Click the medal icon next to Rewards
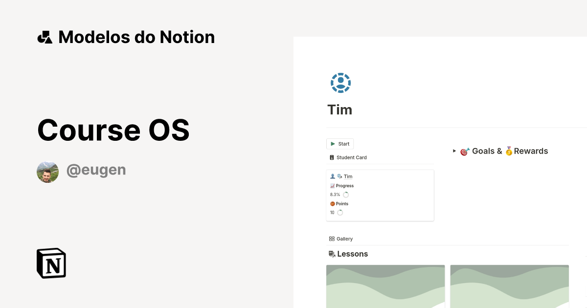This screenshot has height=308, width=587. coord(509,151)
